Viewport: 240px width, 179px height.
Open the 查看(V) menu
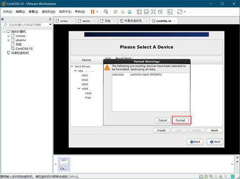(33, 12)
